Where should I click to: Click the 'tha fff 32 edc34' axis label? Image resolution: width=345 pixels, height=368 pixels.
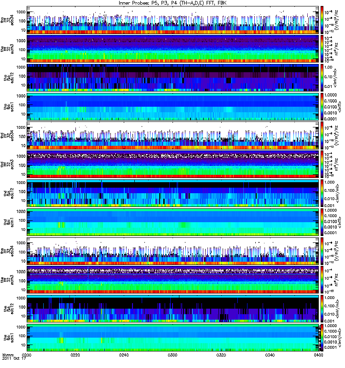[x=7, y=20]
